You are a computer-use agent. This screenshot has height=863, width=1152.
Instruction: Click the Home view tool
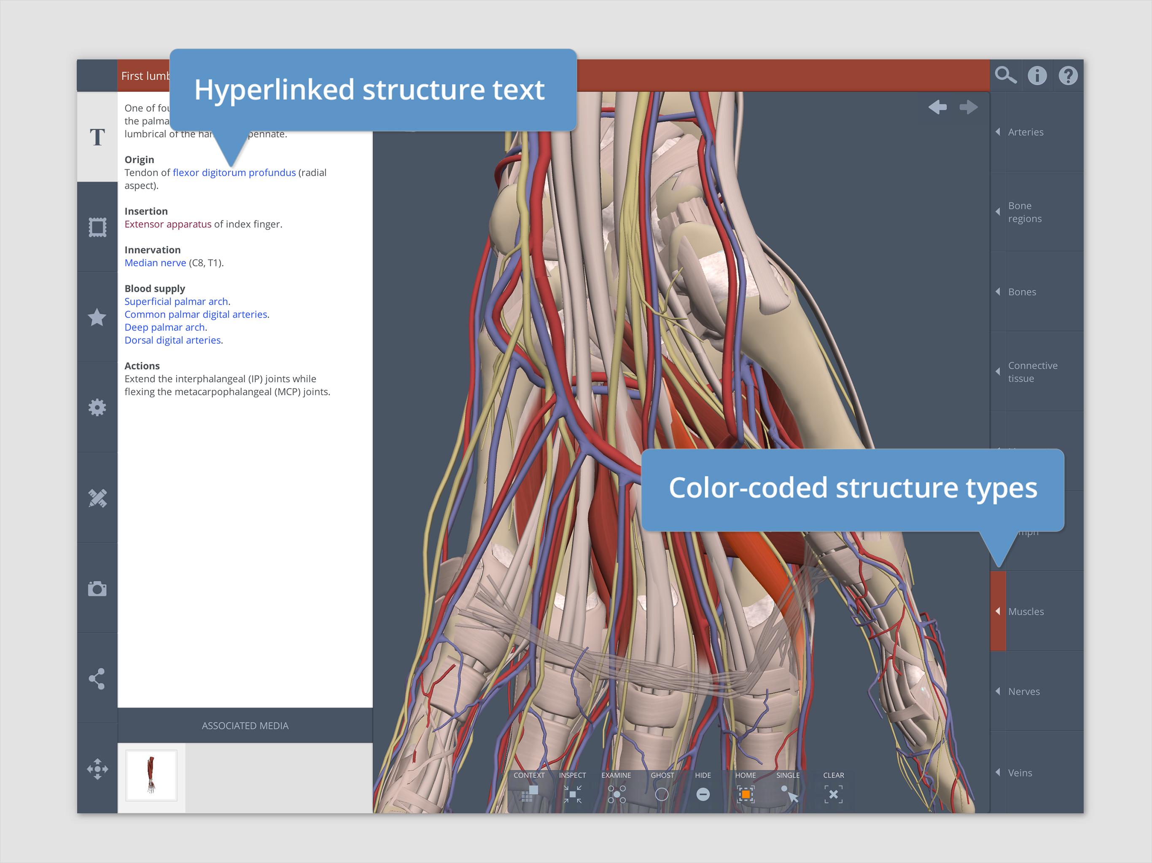tap(746, 788)
